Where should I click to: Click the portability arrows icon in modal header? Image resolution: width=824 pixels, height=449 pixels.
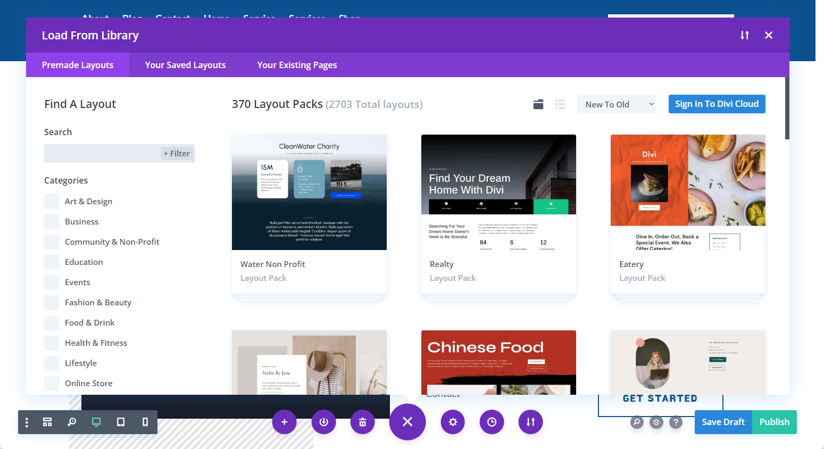click(x=745, y=35)
